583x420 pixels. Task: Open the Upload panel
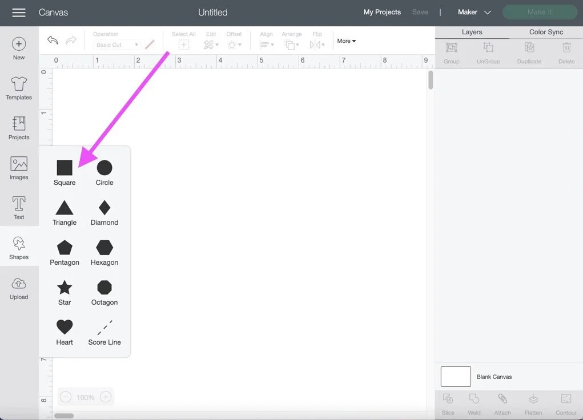tap(18, 287)
